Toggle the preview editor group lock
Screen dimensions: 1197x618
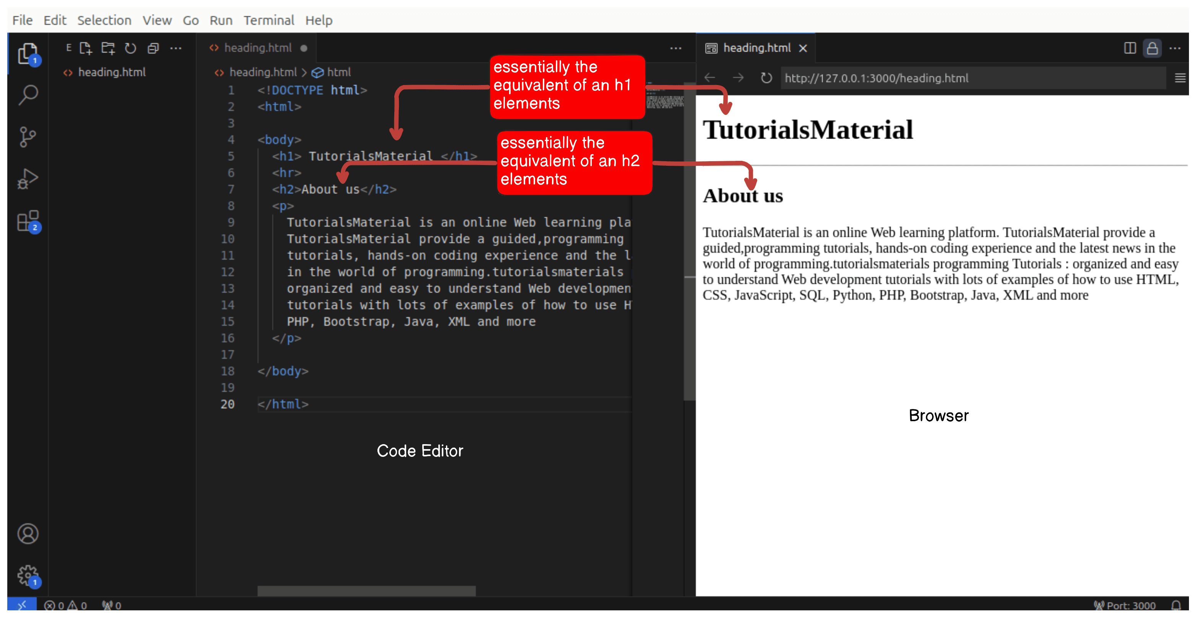[1152, 48]
